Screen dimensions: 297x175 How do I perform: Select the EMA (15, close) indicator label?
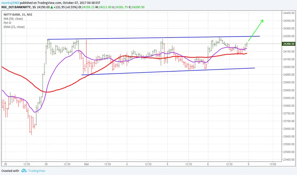pyautogui.click(x=14, y=27)
